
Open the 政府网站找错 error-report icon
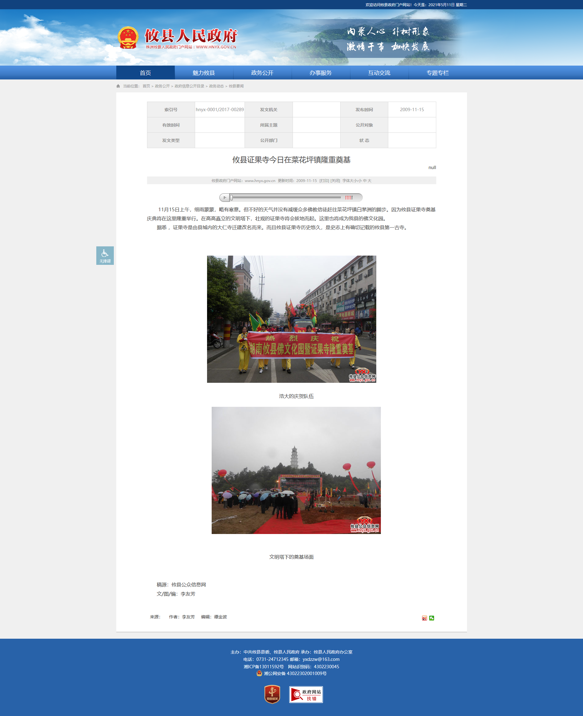[306, 694]
